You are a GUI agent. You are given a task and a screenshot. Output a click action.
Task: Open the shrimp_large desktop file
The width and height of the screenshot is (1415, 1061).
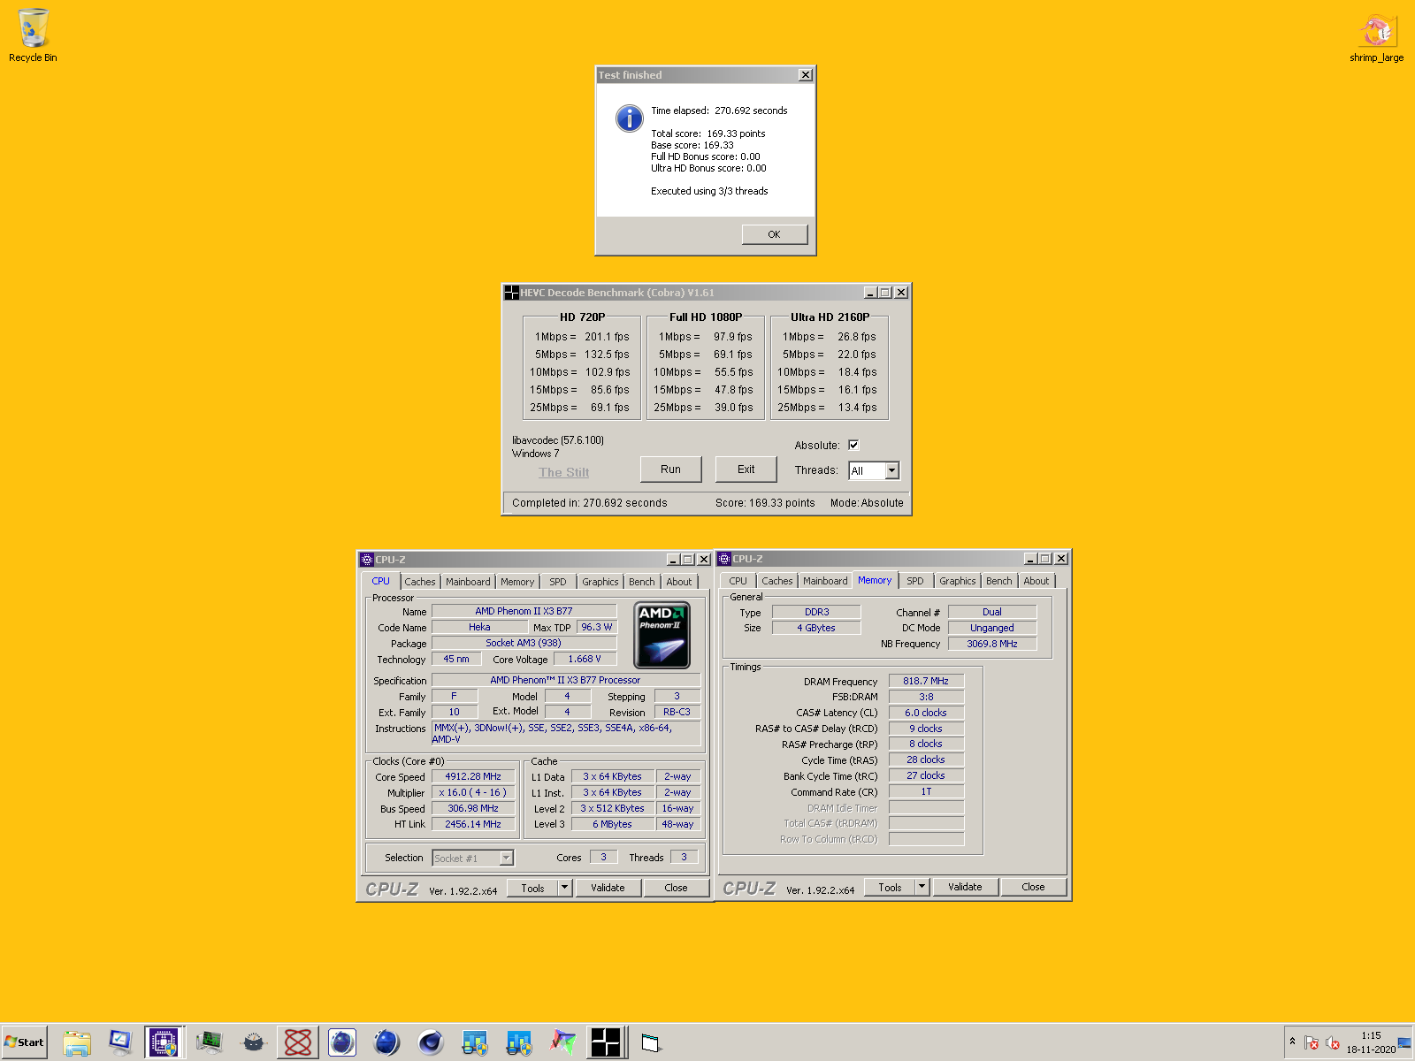1376,37
